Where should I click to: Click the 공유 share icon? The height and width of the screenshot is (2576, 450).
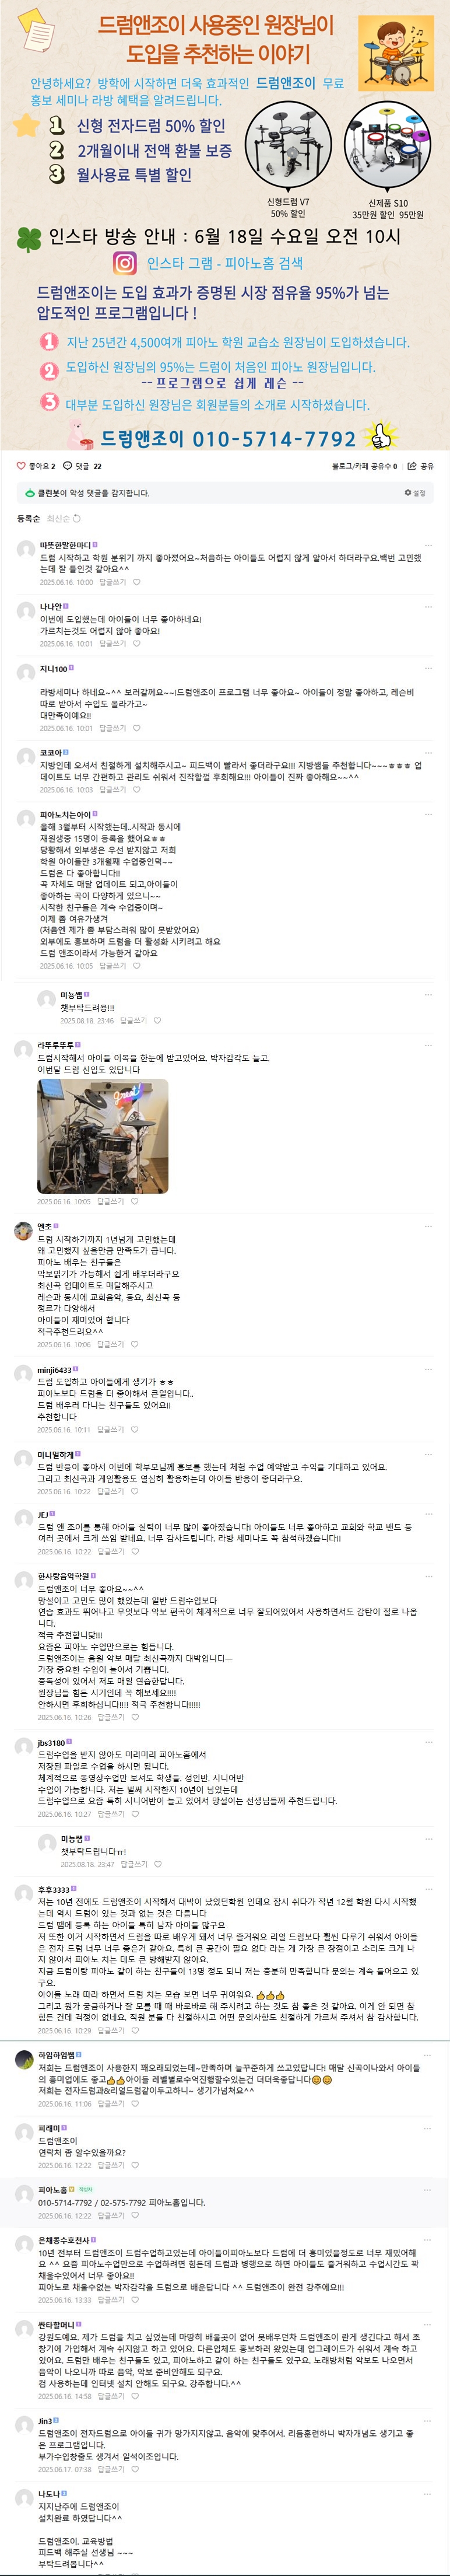tap(412, 466)
